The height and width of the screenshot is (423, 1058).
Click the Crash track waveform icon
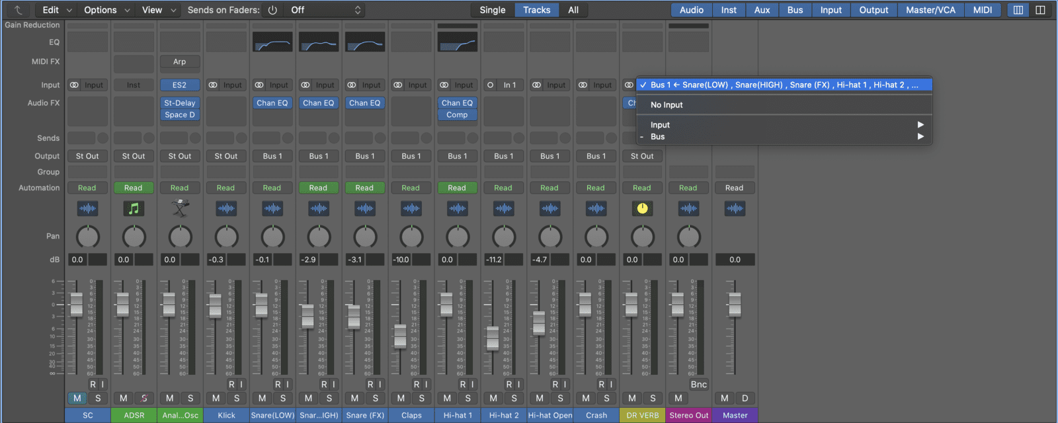(596, 209)
